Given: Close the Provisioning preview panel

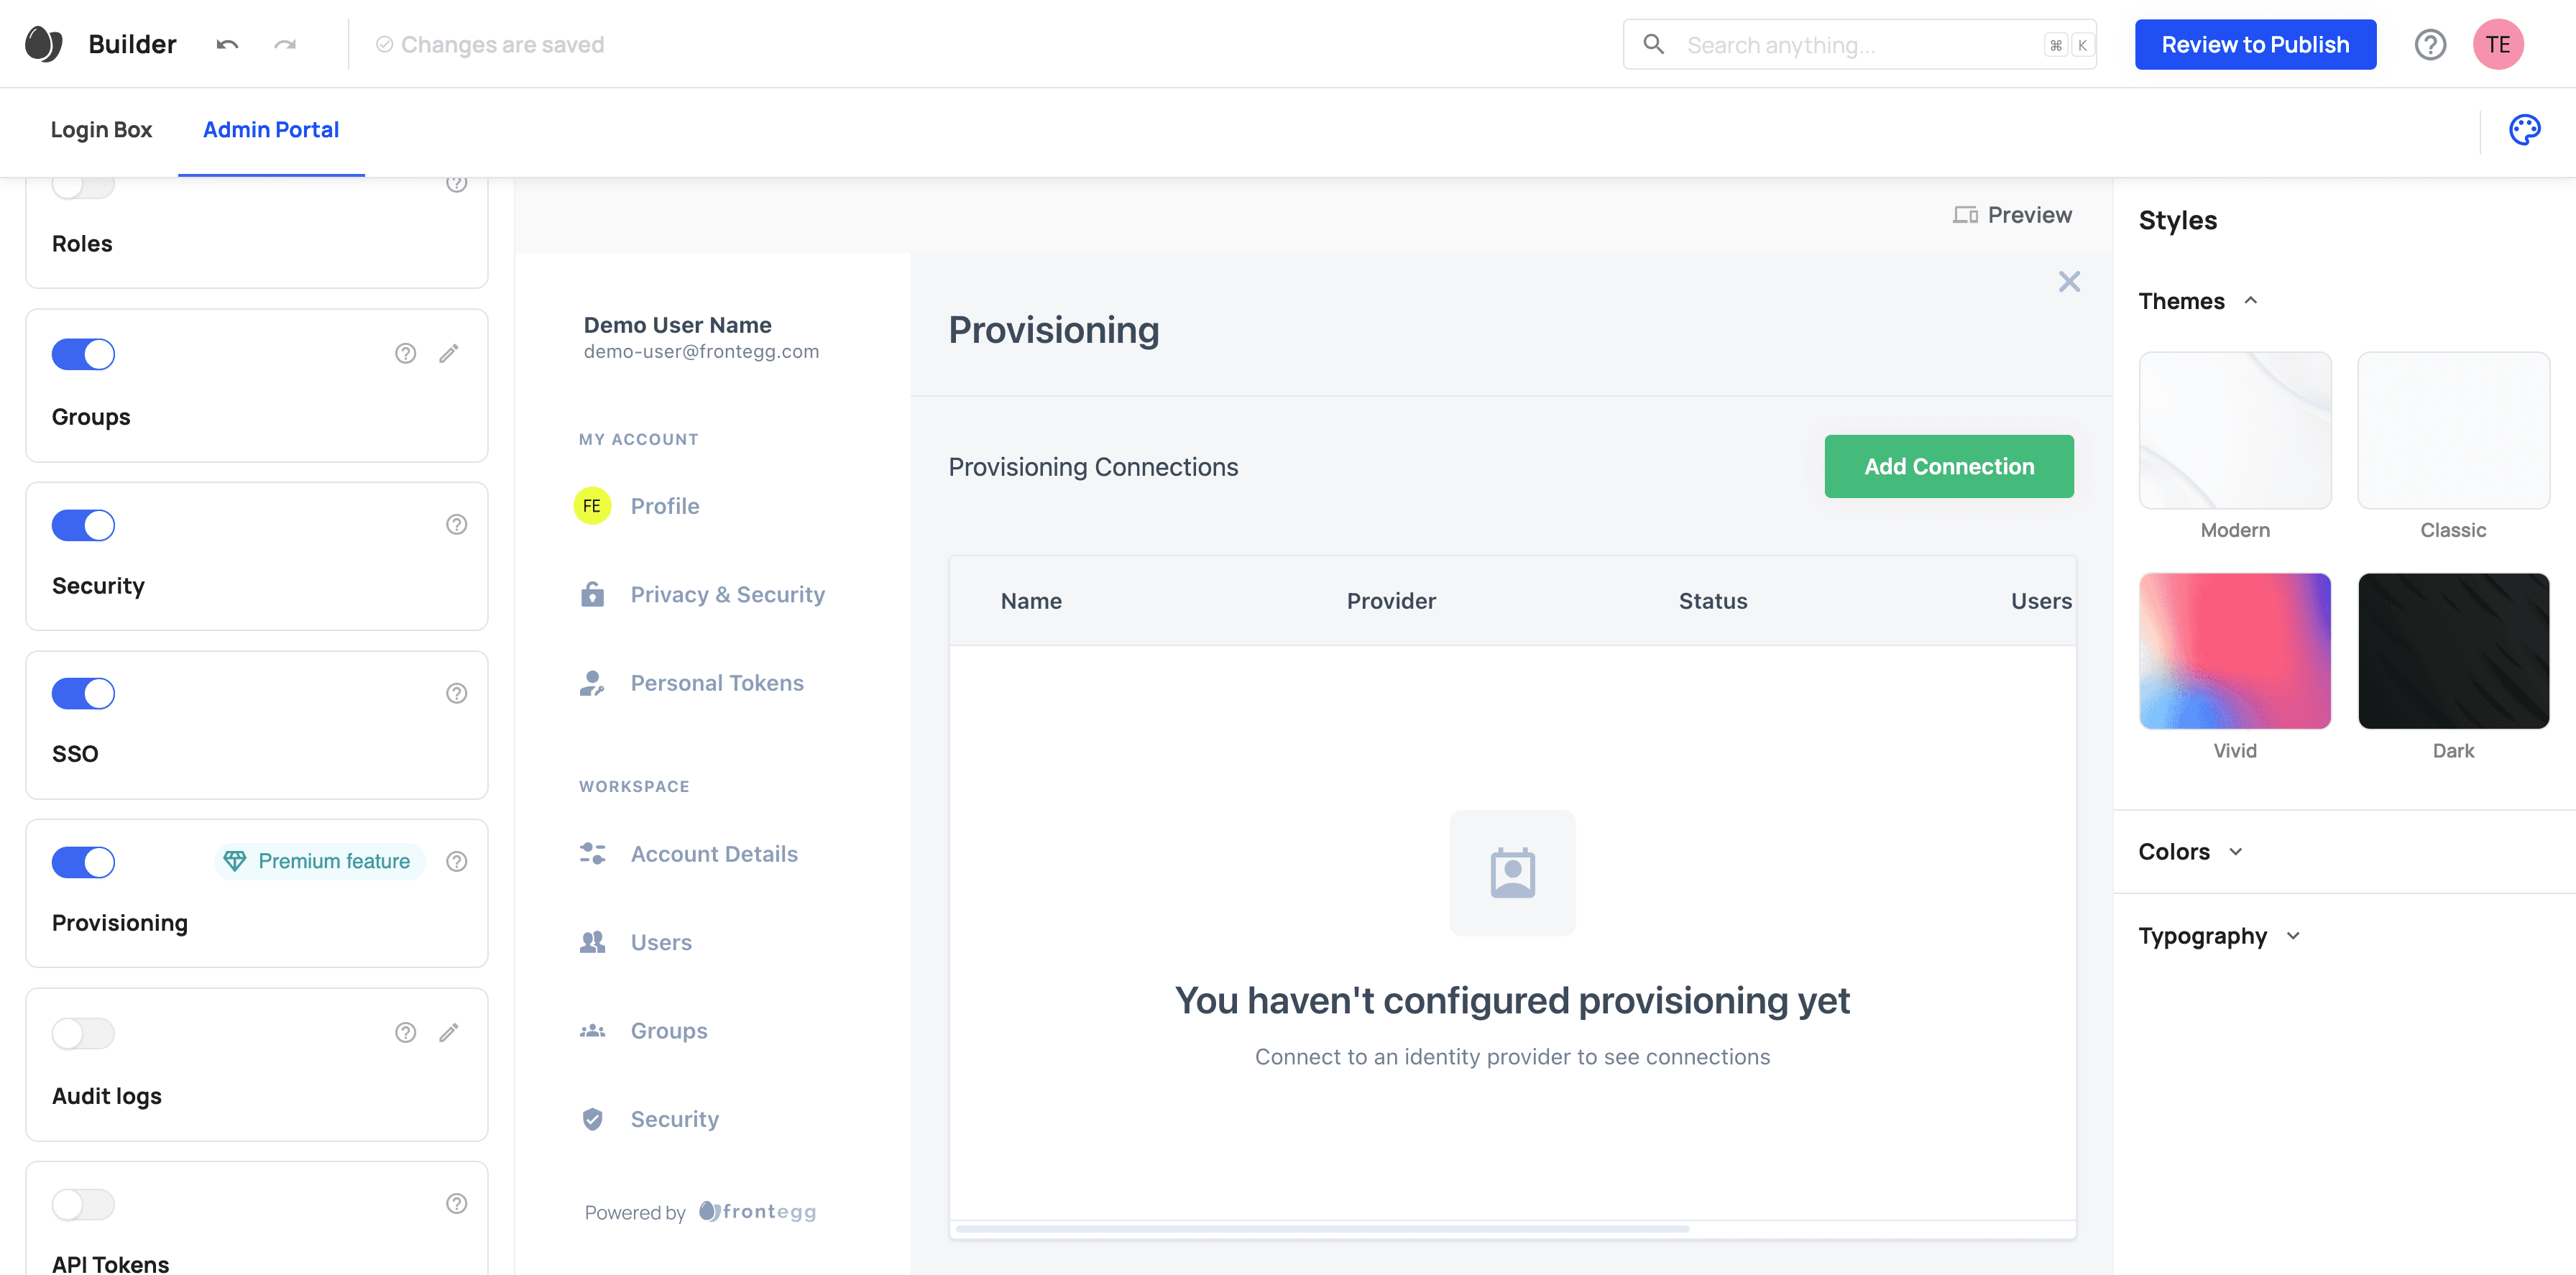Looking at the screenshot, I should pos(2069,282).
